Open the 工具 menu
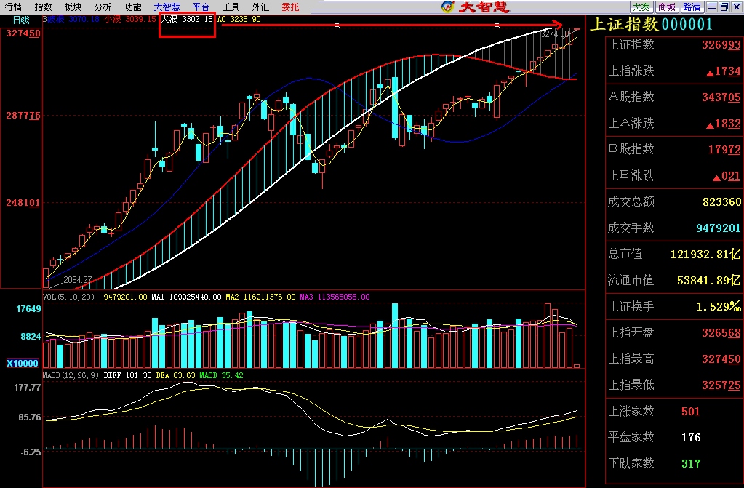Viewport: 744px width, 488px height. 231,7
